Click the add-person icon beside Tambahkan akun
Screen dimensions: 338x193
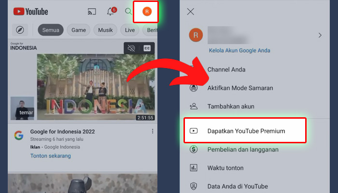click(x=194, y=106)
